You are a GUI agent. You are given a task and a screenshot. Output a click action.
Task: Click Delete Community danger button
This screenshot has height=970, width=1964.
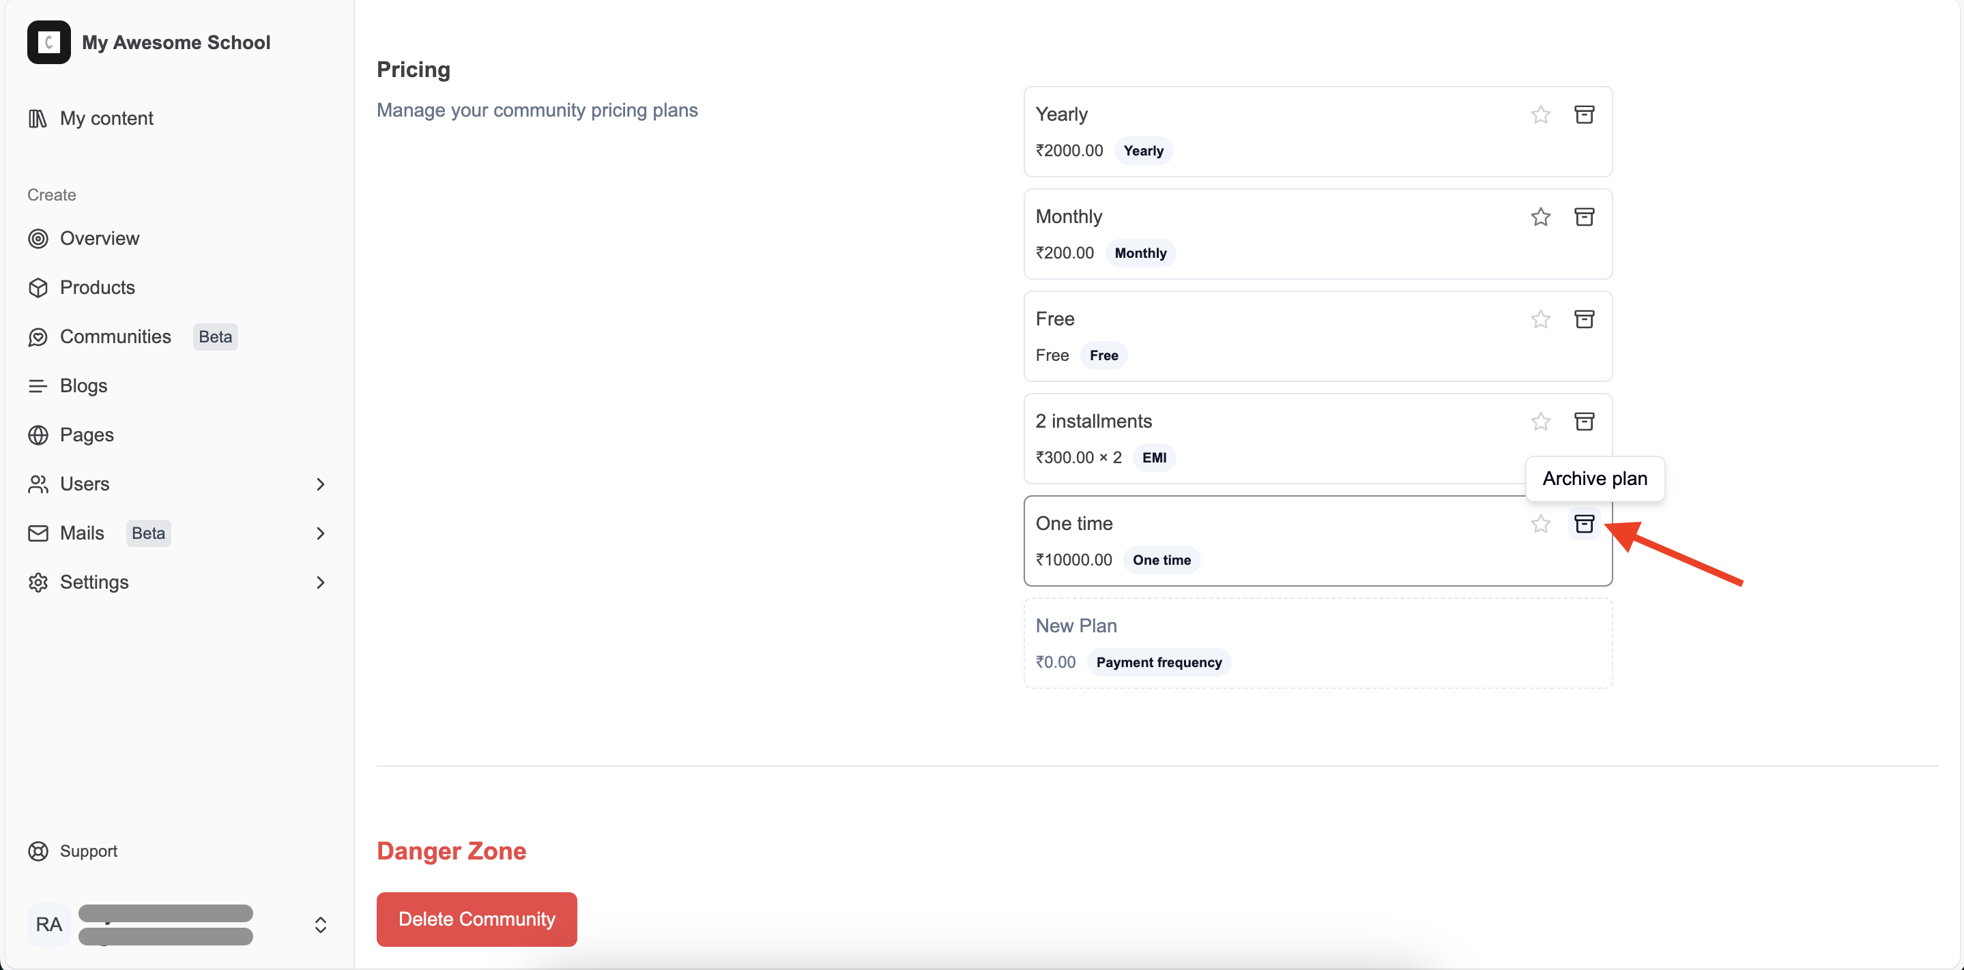[476, 919]
